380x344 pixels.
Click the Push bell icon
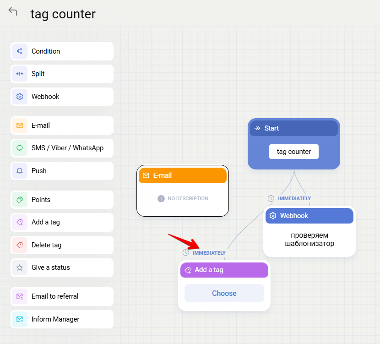19,171
